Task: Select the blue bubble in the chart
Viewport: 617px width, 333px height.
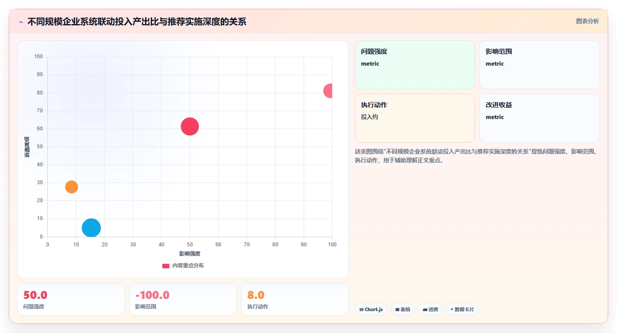Action: coord(91,228)
